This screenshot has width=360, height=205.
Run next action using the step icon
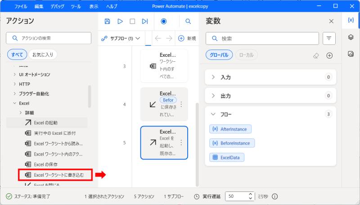(144, 21)
